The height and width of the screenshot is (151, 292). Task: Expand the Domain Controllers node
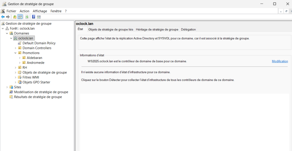[x=15, y=48]
